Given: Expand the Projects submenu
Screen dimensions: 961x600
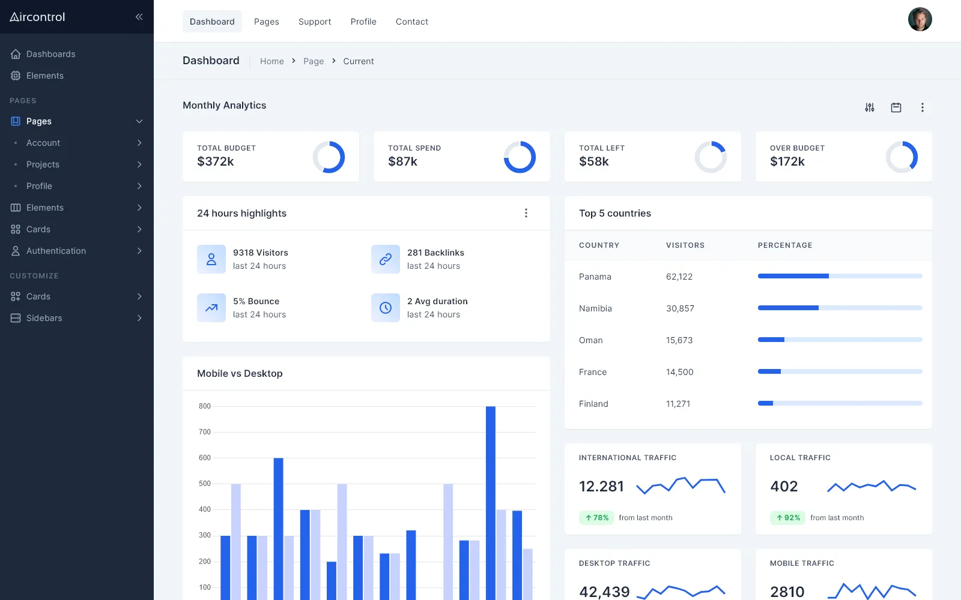Looking at the screenshot, I should (x=139, y=164).
